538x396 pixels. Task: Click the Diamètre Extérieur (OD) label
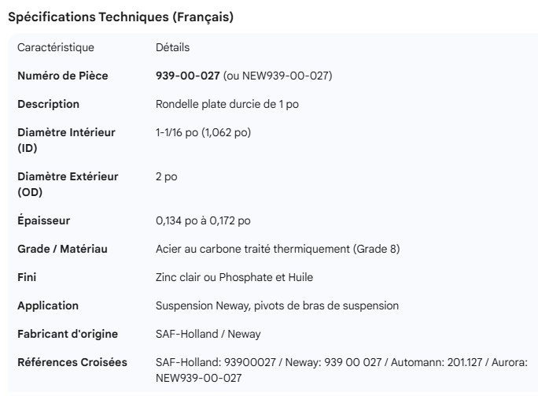click(68, 184)
